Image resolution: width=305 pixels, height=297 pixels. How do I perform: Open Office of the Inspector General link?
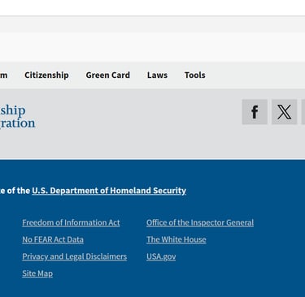[x=200, y=222]
